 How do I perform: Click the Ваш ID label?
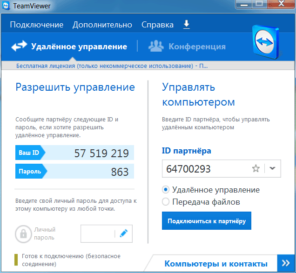[x=29, y=153]
